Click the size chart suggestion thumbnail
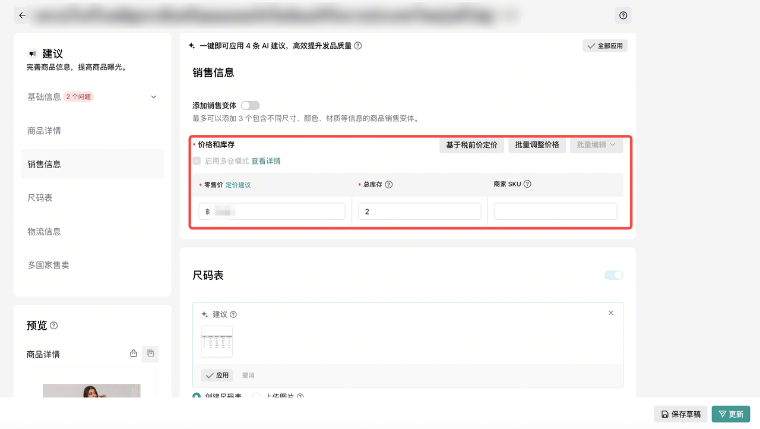This screenshot has height=429, width=760. pyautogui.click(x=217, y=342)
